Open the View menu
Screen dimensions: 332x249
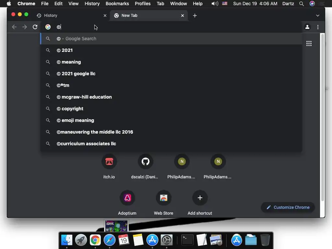click(x=74, y=4)
